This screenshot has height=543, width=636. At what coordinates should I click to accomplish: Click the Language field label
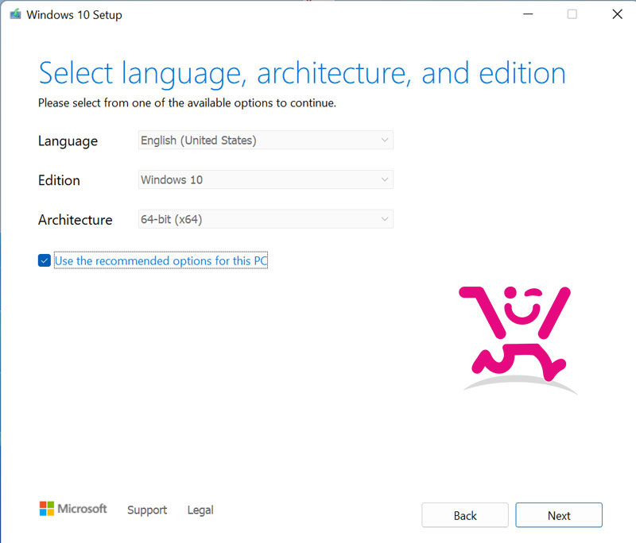(x=68, y=141)
